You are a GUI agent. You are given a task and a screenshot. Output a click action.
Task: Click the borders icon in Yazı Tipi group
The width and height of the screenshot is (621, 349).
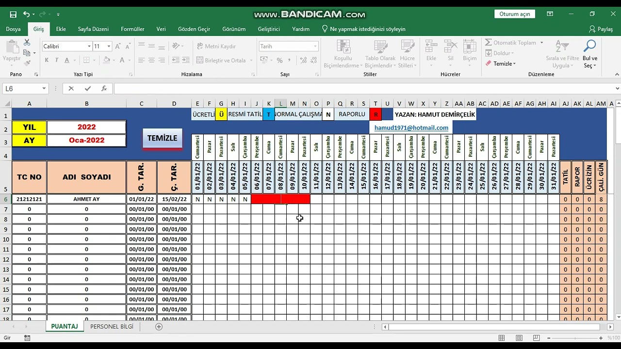click(x=86, y=60)
